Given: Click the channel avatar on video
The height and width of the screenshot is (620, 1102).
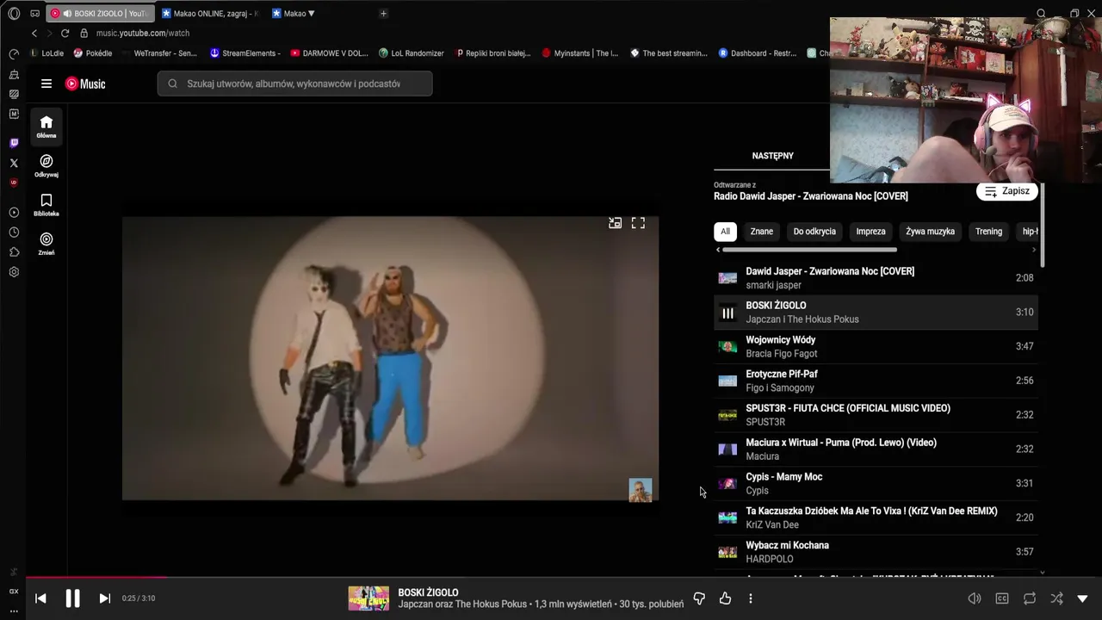Looking at the screenshot, I should click(641, 490).
